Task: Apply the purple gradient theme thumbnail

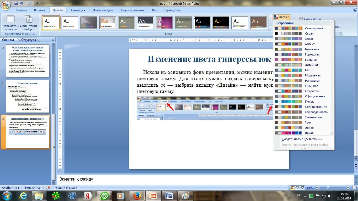Action: 164,23
